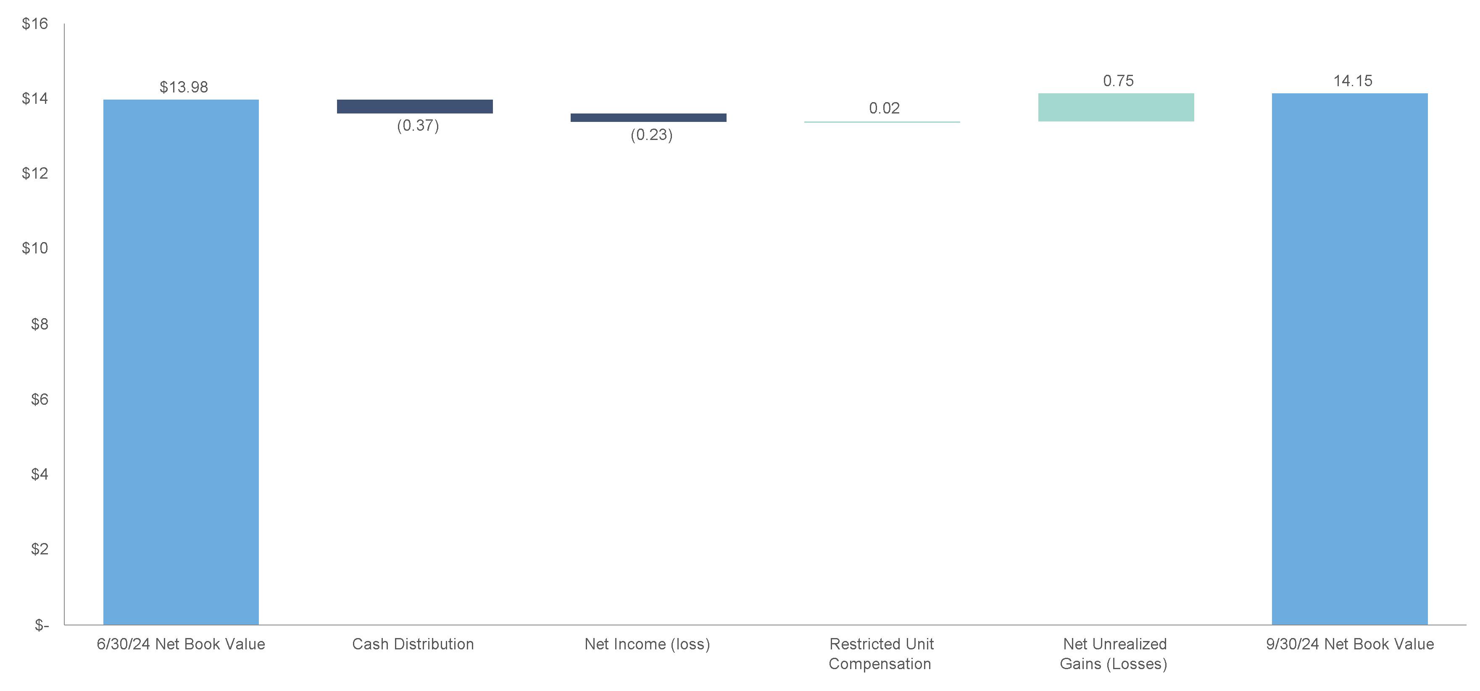Select the thin Restricted Unit Compensation bar
1480x691 pixels.
pyautogui.click(x=881, y=122)
